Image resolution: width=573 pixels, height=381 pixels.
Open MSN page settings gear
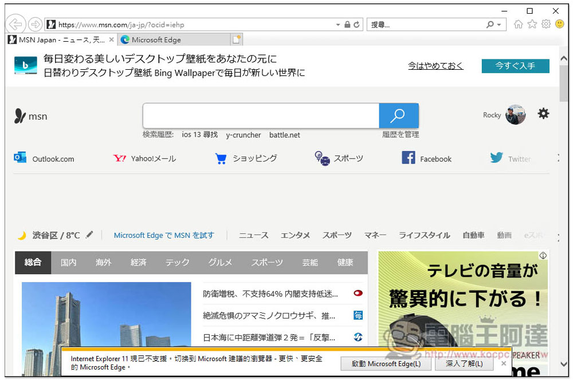pos(543,113)
